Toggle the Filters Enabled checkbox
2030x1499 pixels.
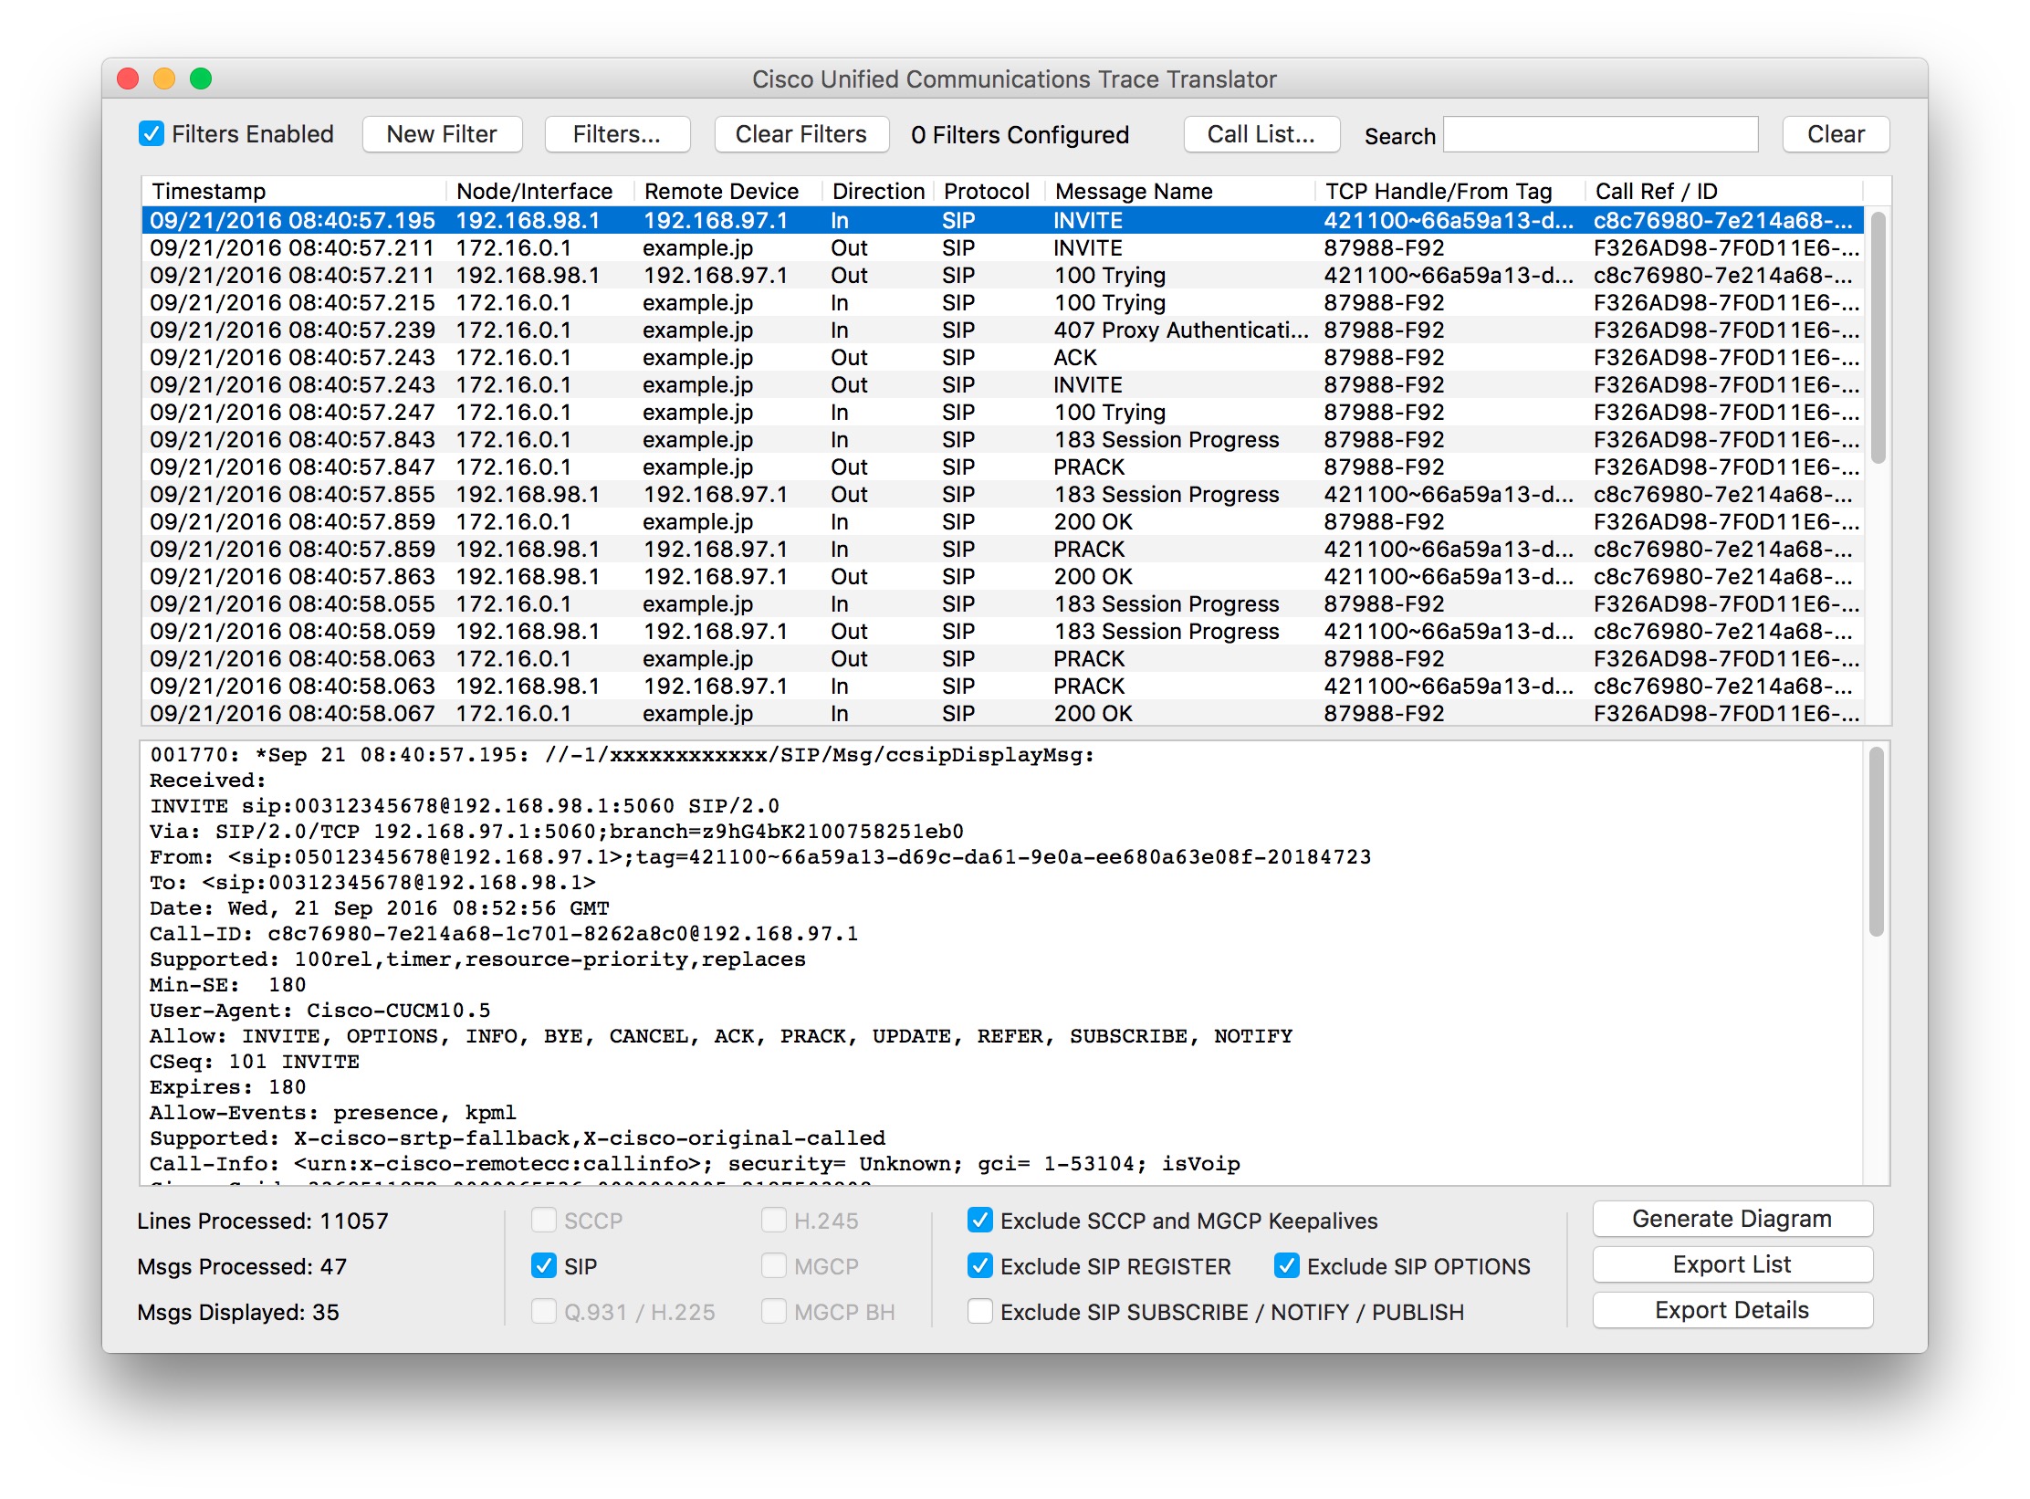pyautogui.click(x=152, y=134)
